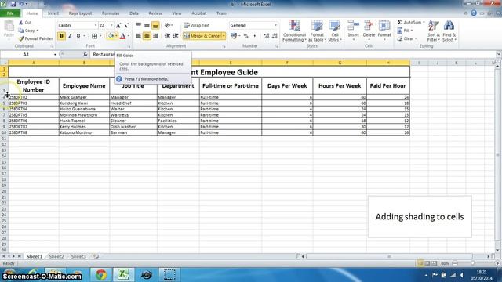
Task: Click the Borders icon
Action: [94, 36]
